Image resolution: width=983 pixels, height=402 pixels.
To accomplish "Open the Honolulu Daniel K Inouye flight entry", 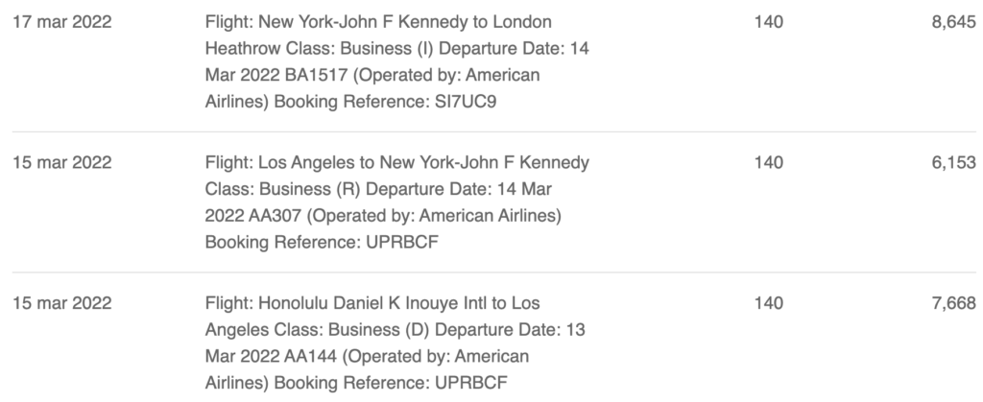I will coord(395,343).
